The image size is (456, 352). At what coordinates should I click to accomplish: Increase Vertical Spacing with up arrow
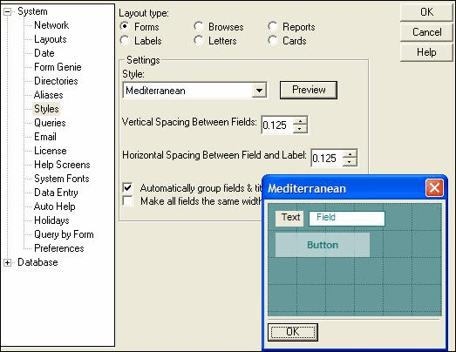[300, 121]
